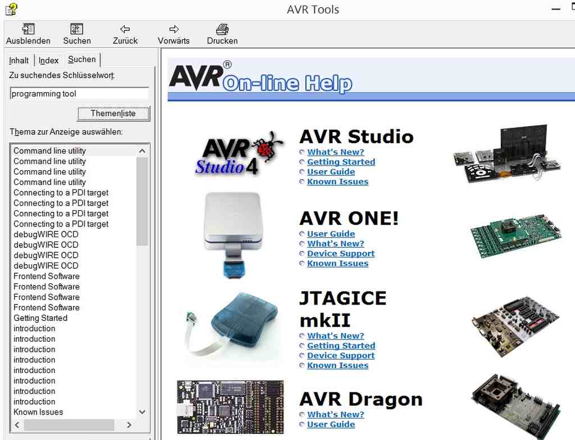The width and height of the screenshot is (575, 440).
Task: Click the kit photo beside AVR Studio
Action: coord(507,155)
